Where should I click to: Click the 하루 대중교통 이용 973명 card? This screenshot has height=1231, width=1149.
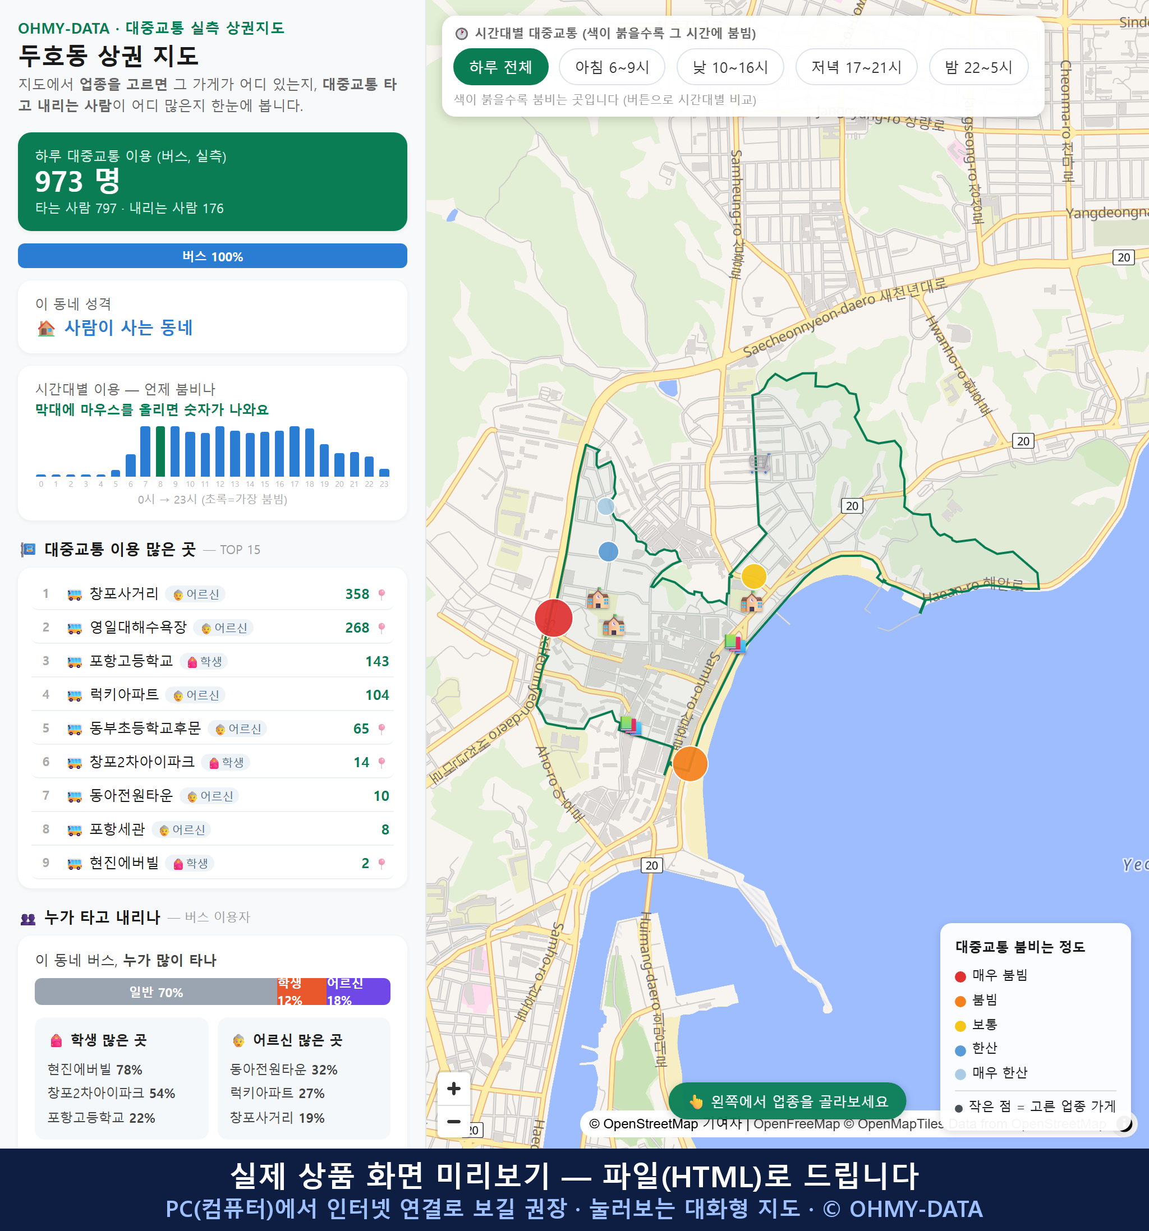pyautogui.click(x=213, y=182)
